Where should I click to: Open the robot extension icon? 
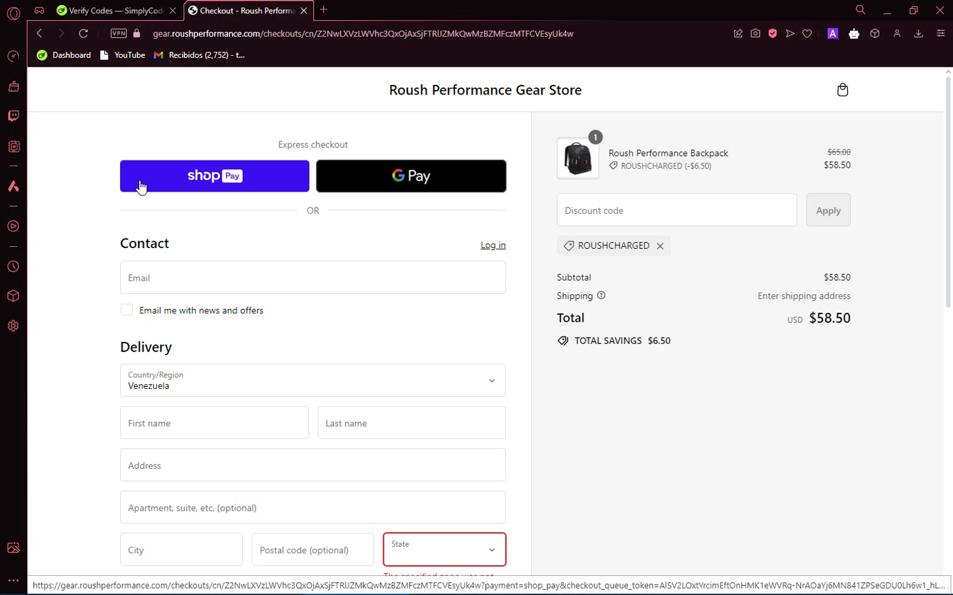pos(854,34)
